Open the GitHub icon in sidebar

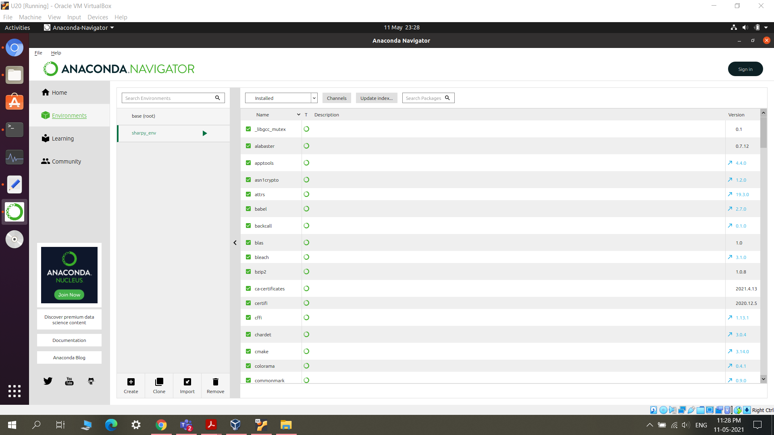point(91,381)
